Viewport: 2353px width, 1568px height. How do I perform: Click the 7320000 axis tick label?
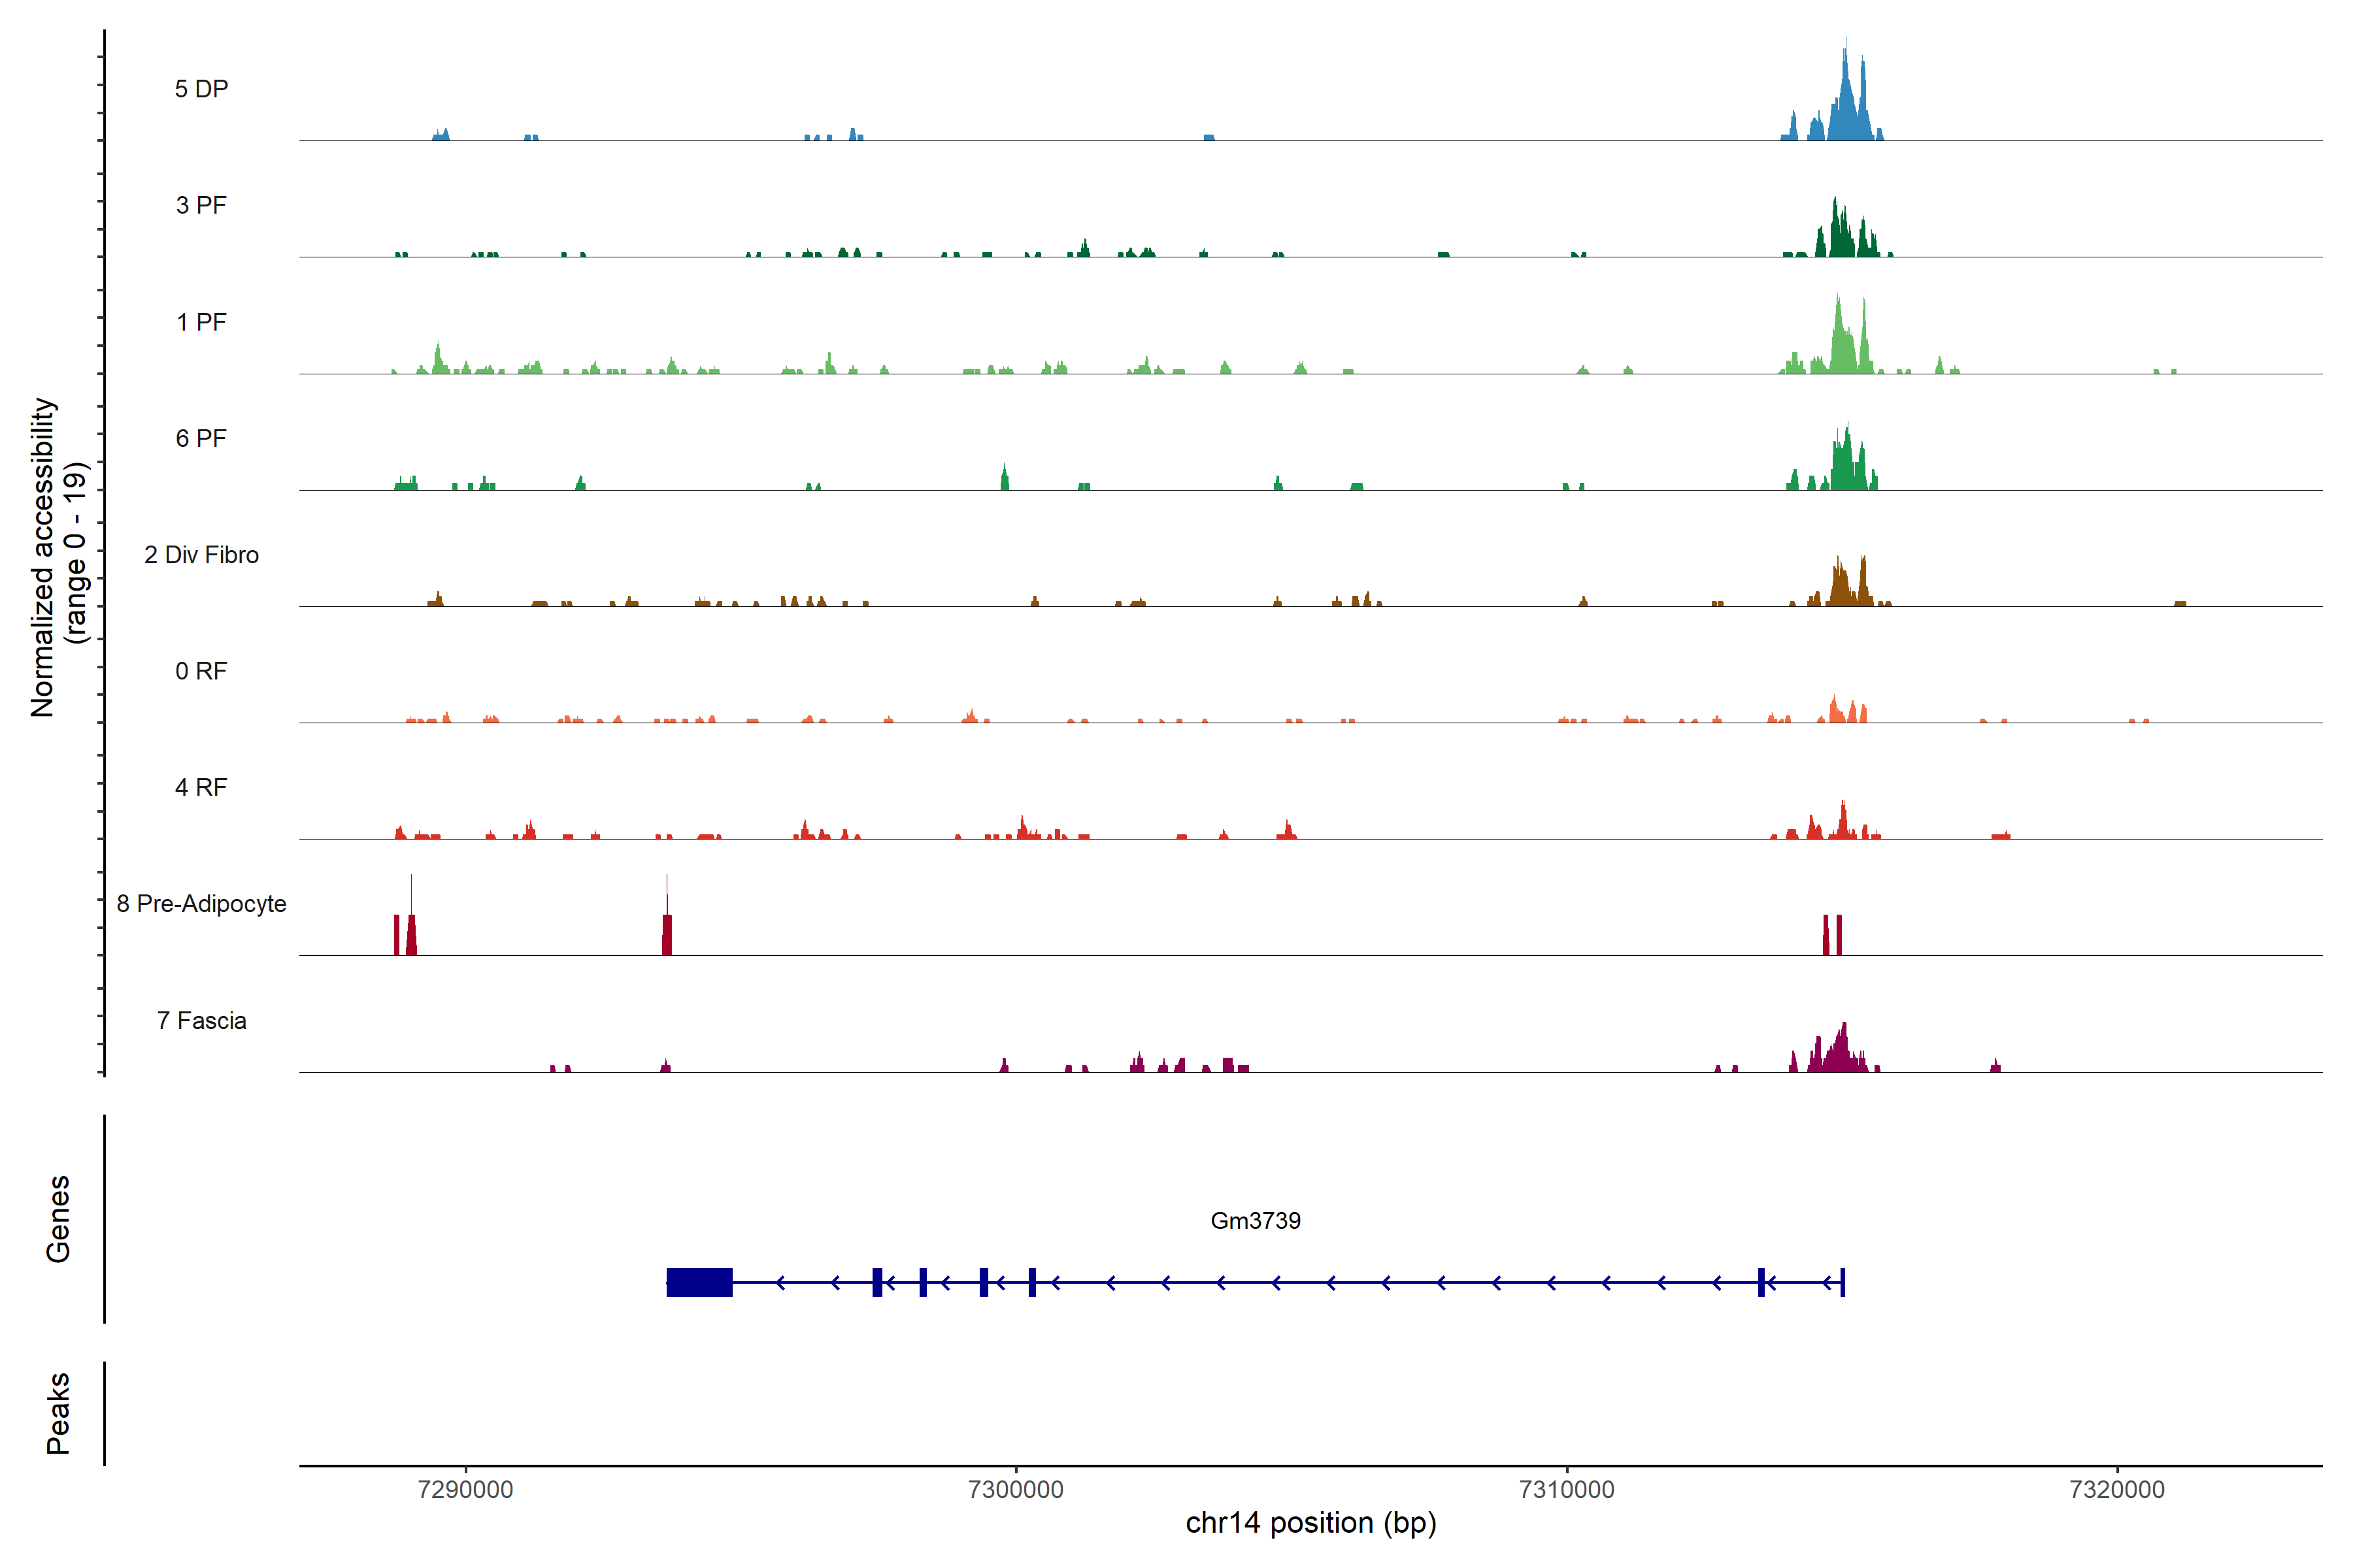[x=2116, y=1489]
